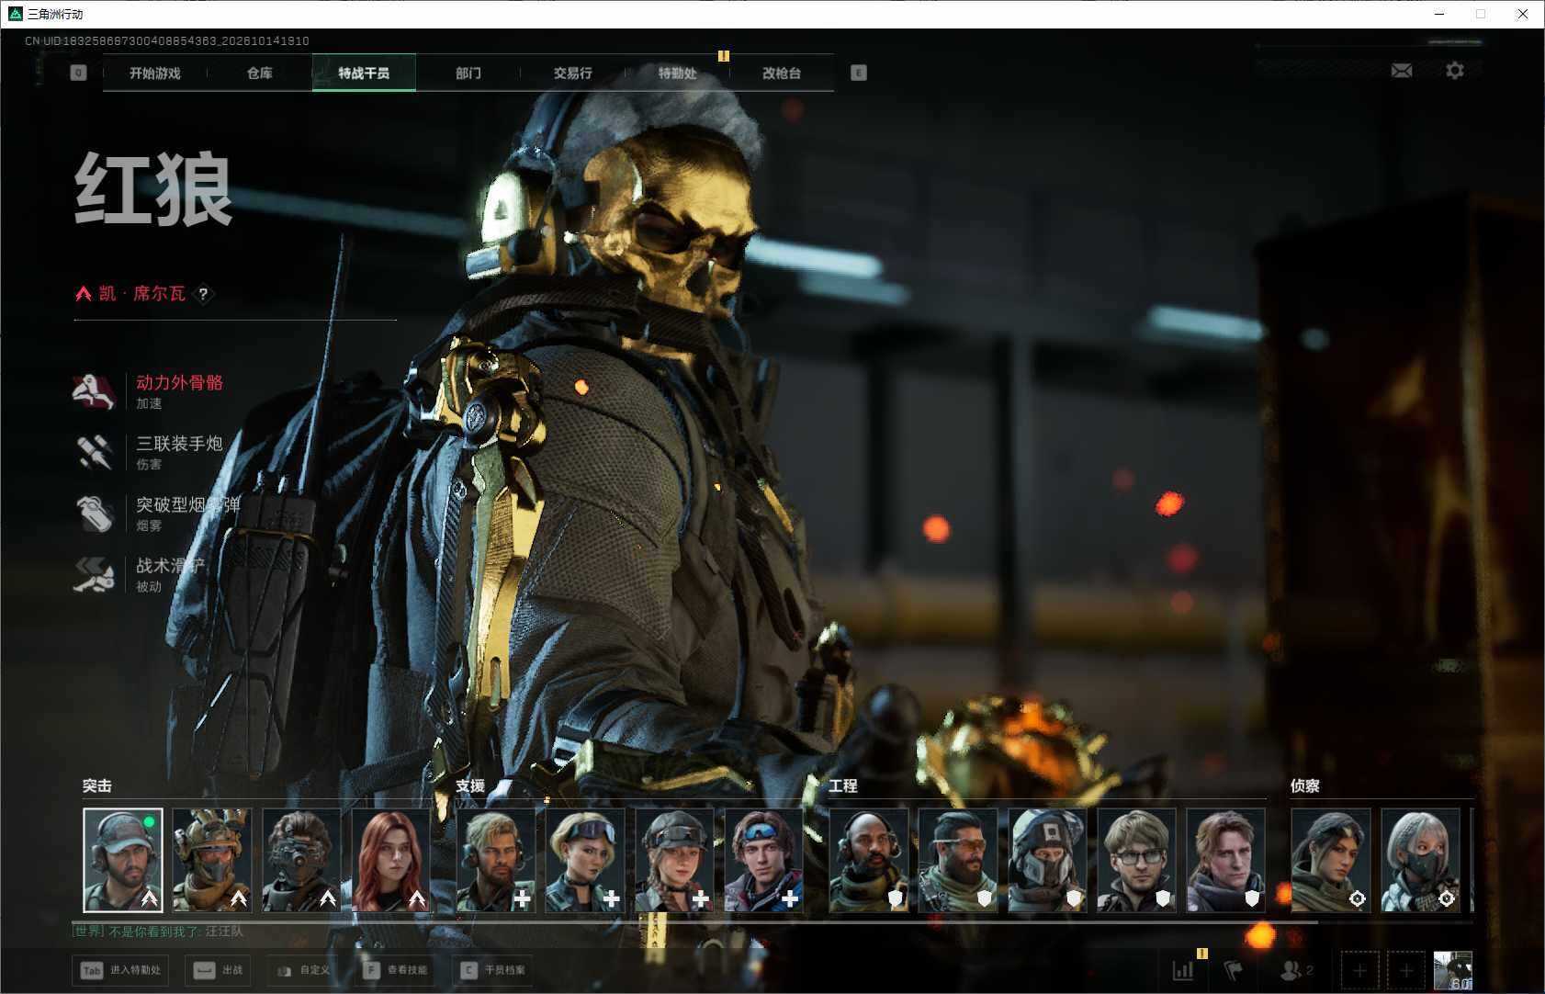Click the 出战 button
This screenshot has width=1545, height=994.
[x=219, y=970]
